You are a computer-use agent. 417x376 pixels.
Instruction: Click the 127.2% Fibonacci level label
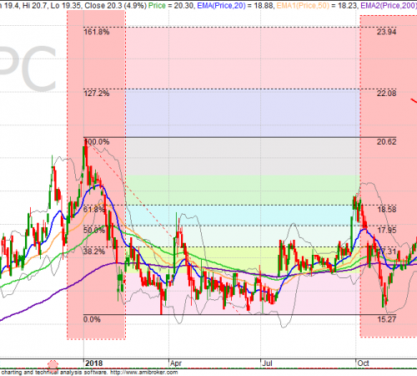tap(97, 94)
